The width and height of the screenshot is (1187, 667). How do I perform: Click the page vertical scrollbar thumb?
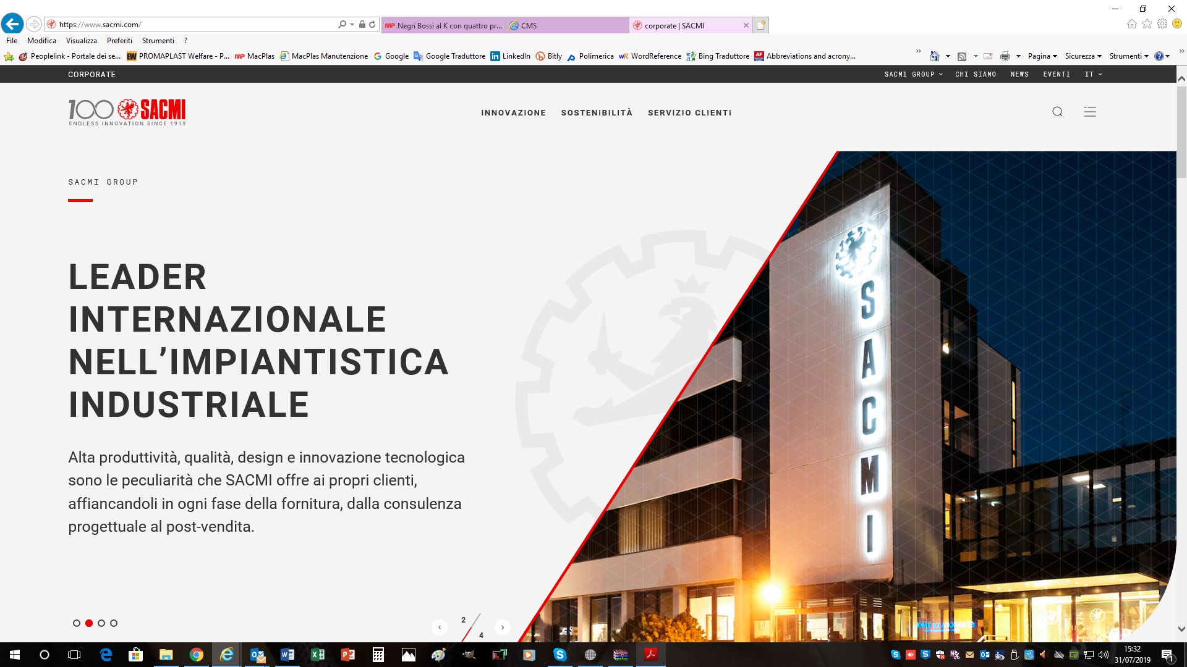[1181, 132]
